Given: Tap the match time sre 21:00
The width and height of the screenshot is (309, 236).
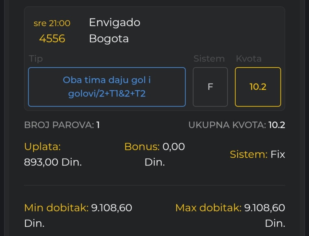Looking at the screenshot, I should [52, 23].
